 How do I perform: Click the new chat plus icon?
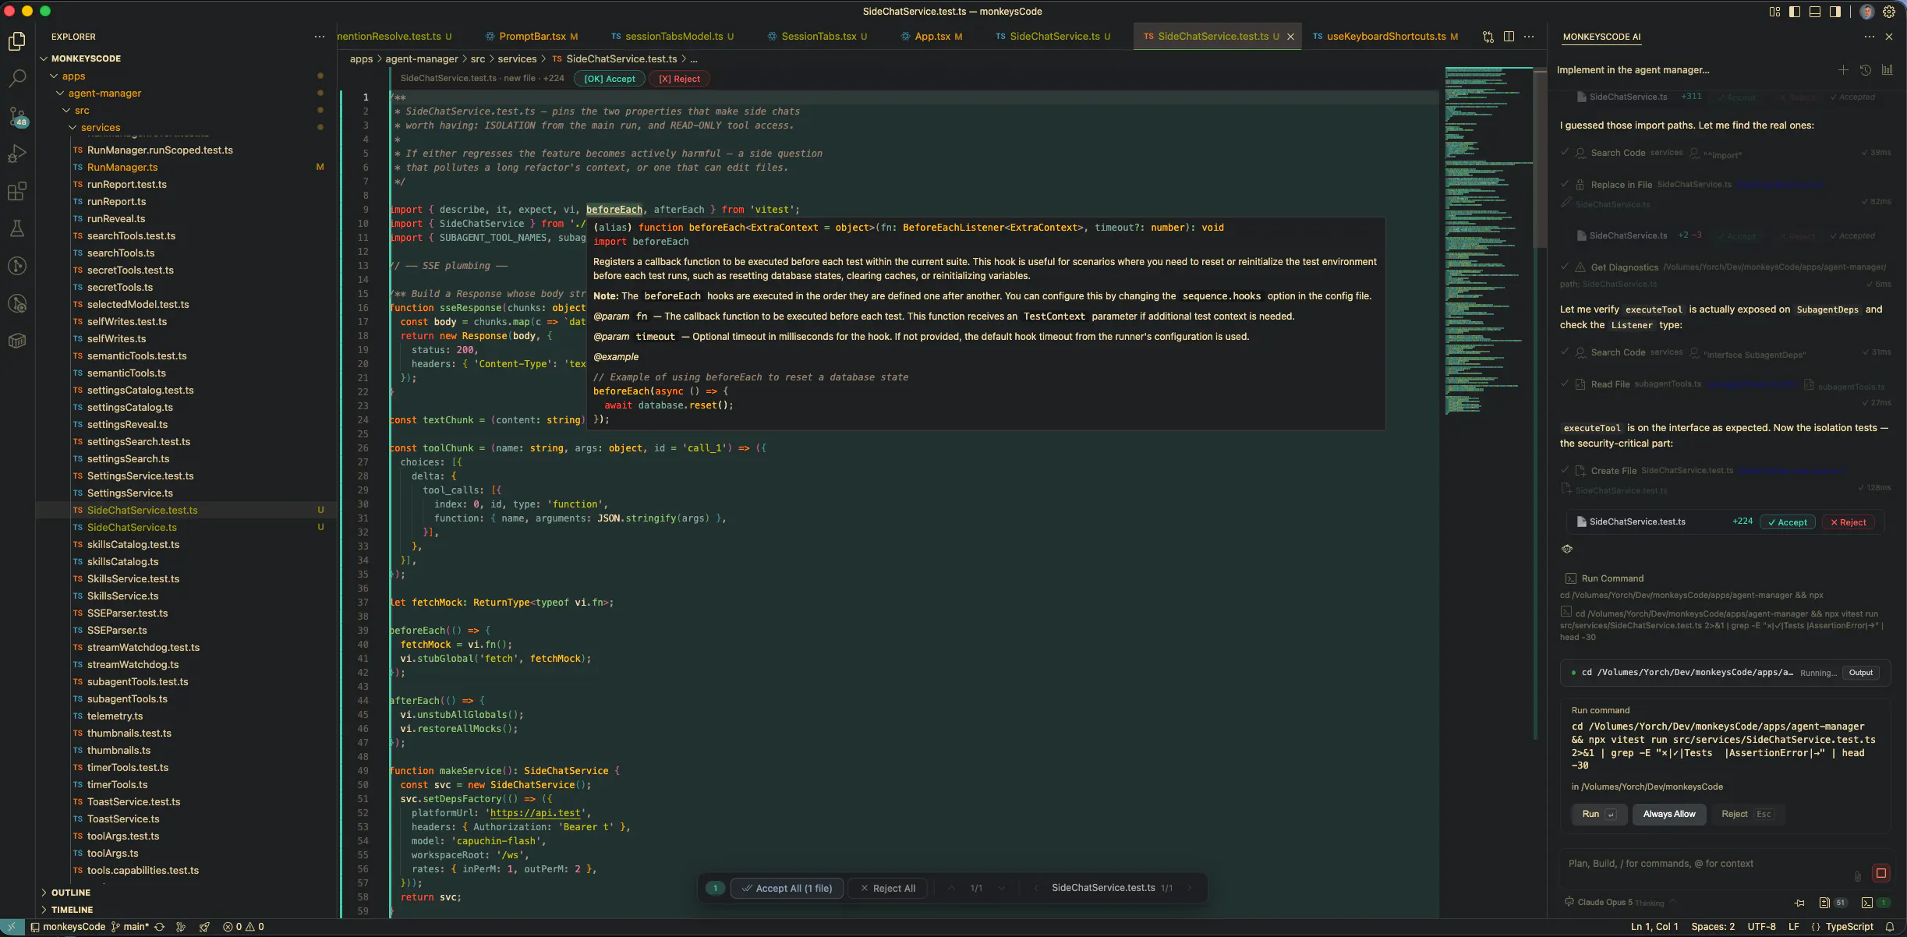coord(1843,70)
